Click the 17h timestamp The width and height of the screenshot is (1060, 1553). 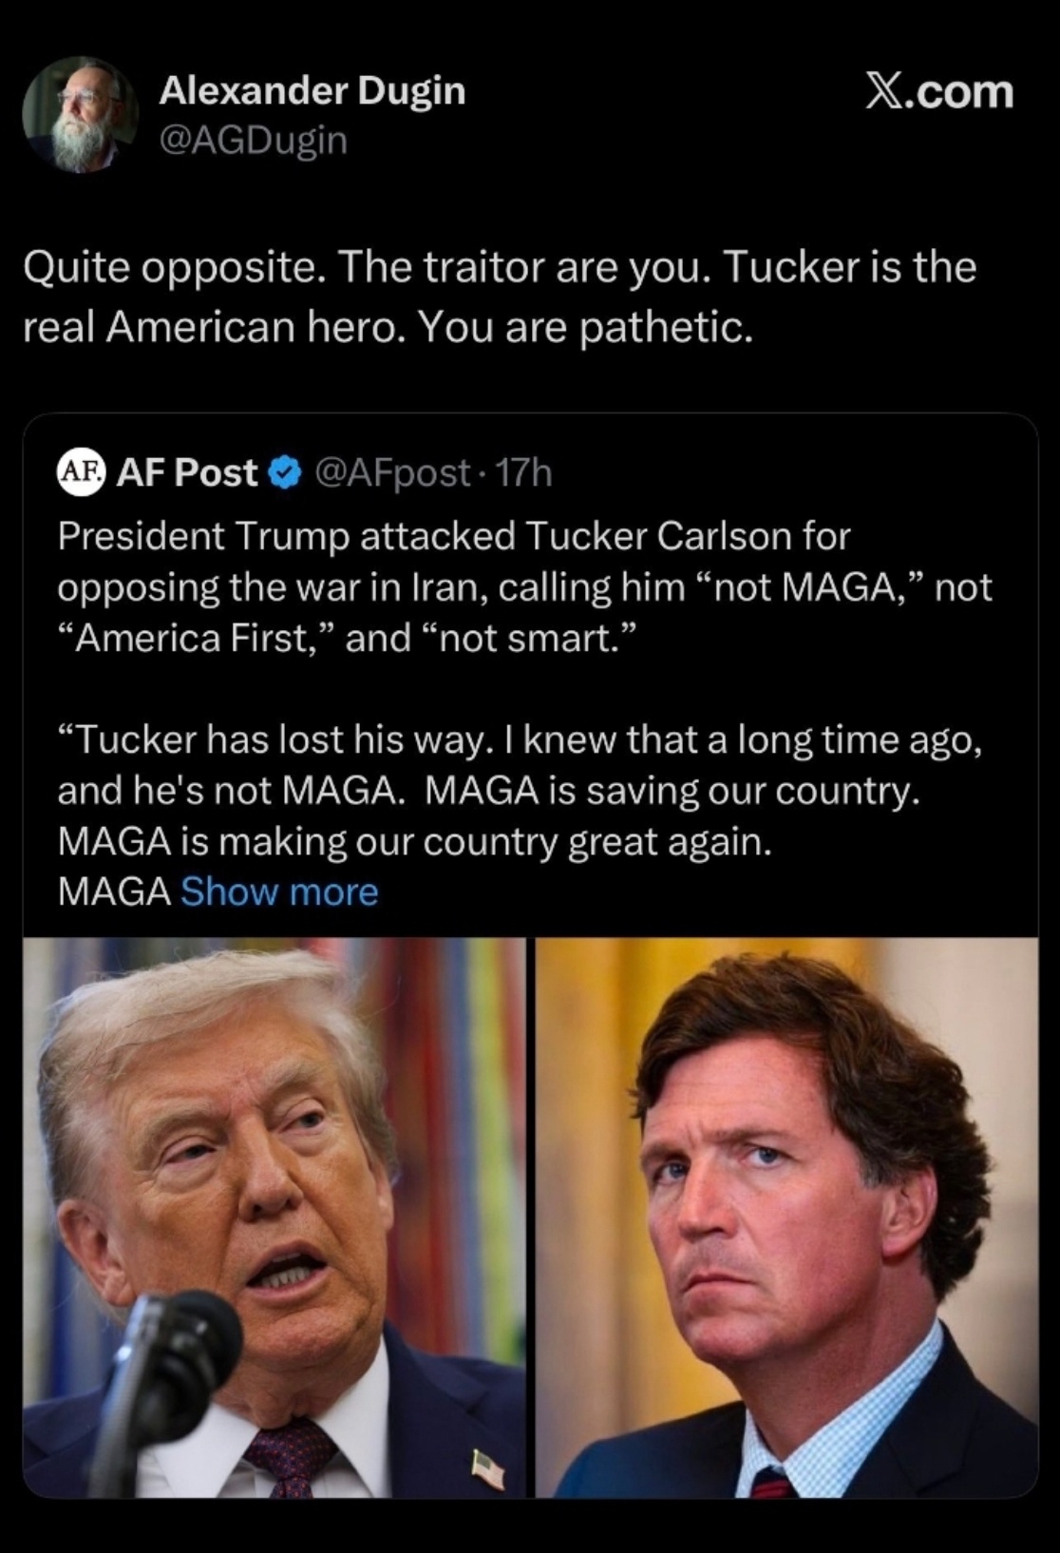524,472
